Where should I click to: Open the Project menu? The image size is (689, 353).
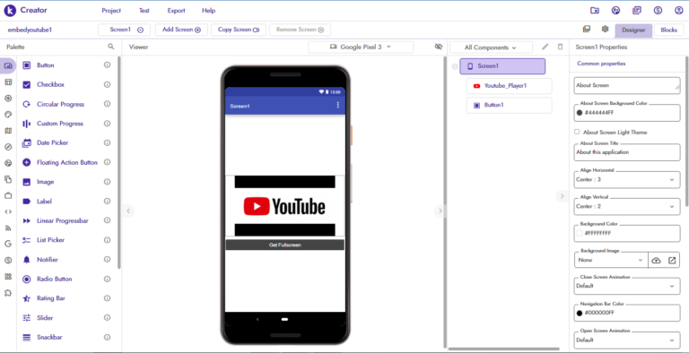click(x=111, y=11)
